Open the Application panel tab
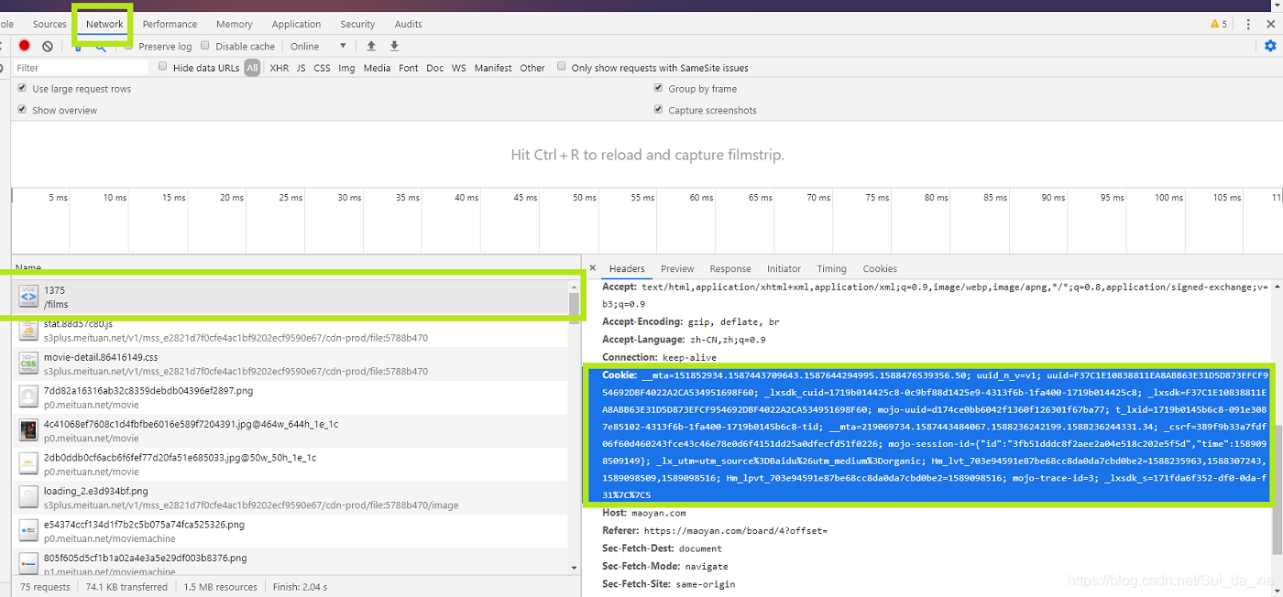This screenshot has width=1283, height=597. pyautogui.click(x=296, y=24)
